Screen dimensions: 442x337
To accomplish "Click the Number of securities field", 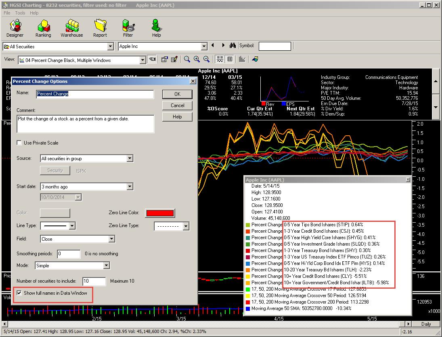I will click(94, 281).
